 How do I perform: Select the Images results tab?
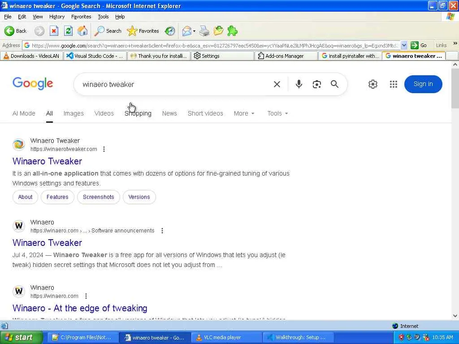74,113
